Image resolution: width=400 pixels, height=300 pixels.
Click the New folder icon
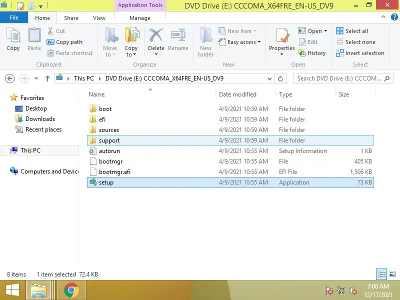[206, 35]
